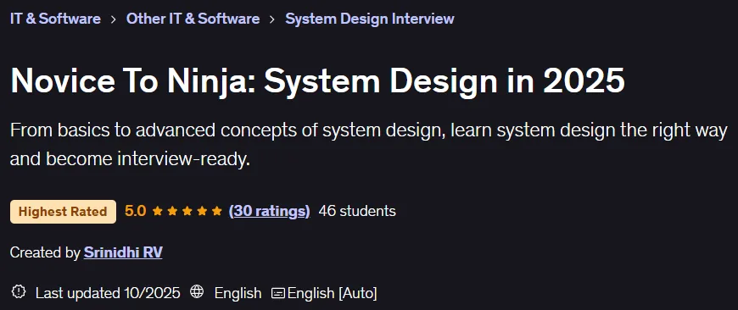
Task: Click the 5.0 rating score
Action: (135, 211)
